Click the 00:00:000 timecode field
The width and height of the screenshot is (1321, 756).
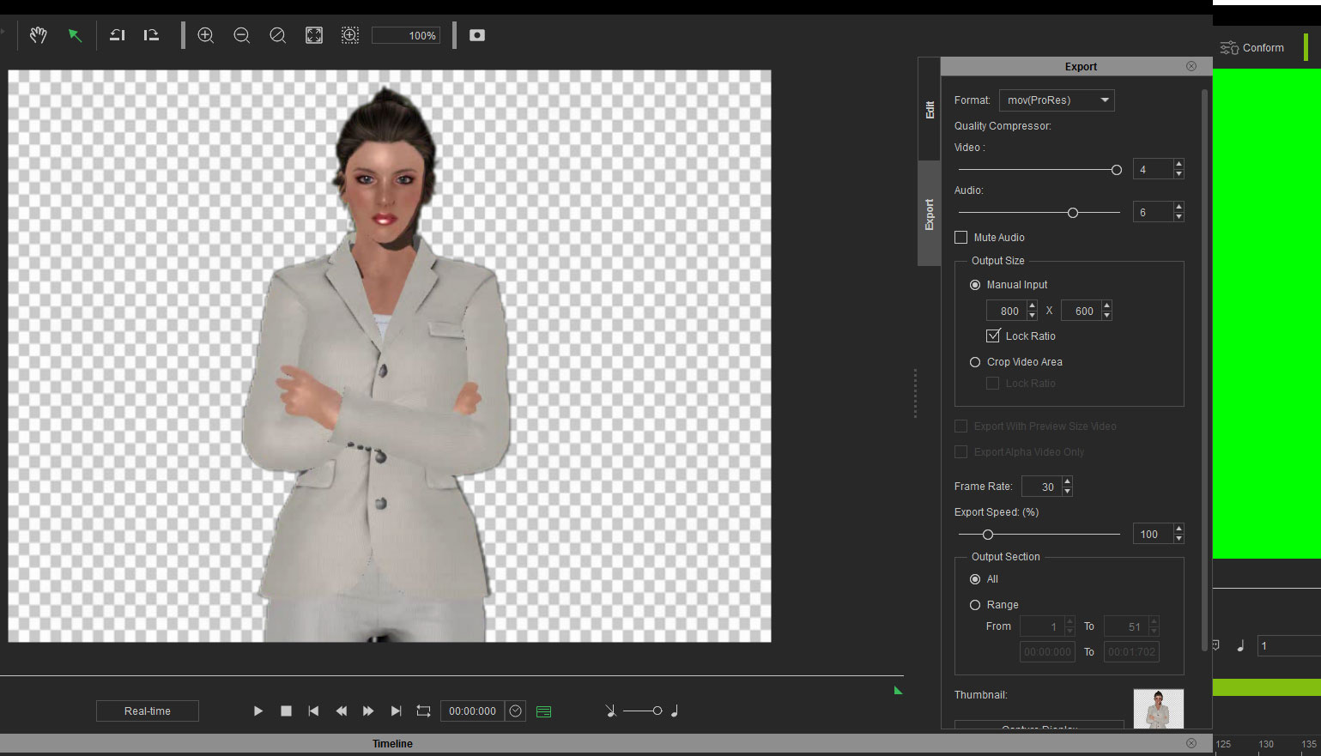tap(473, 711)
